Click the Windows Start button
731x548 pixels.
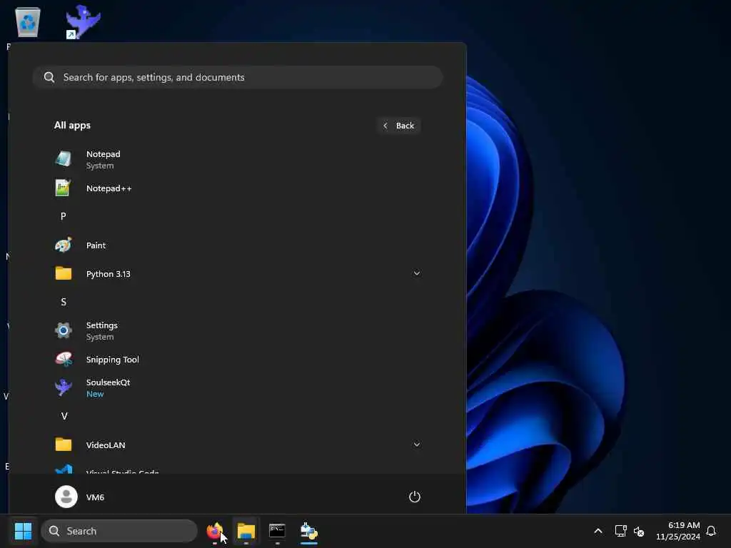(23, 531)
